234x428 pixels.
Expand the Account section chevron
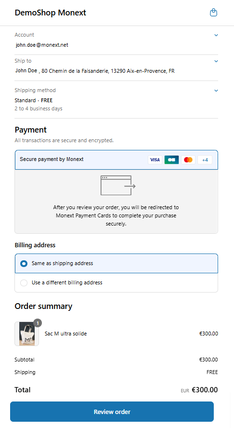point(216,35)
